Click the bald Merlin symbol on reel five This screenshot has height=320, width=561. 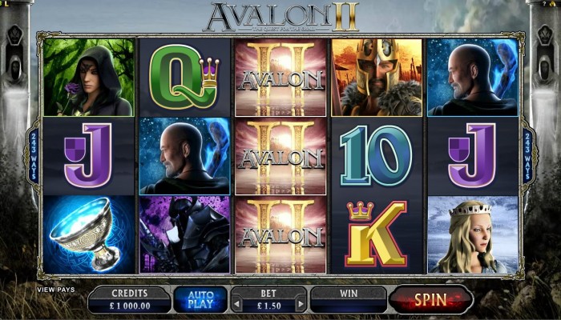click(473, 77)
